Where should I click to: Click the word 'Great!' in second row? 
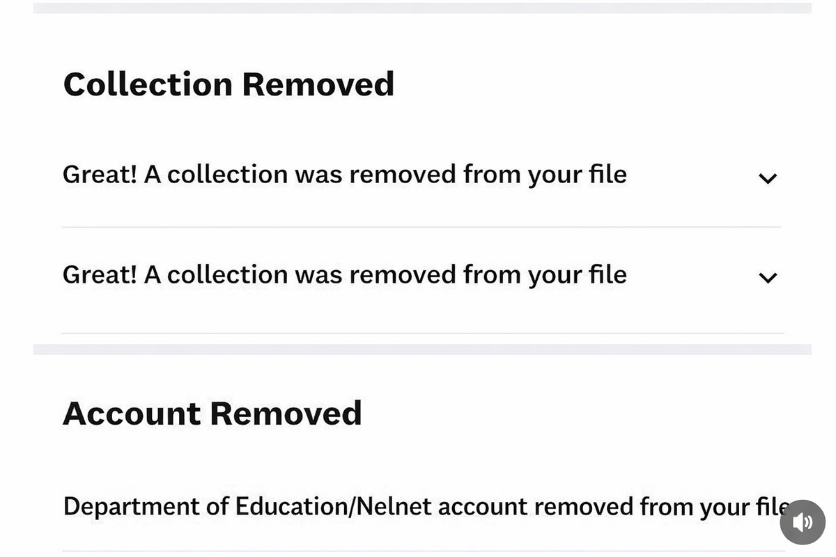100,274
